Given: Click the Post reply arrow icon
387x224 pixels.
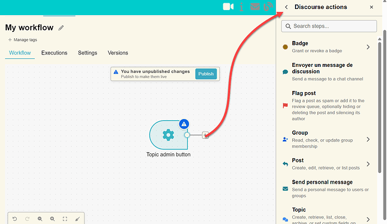Looking at the screenshot, I should [285, 164].
